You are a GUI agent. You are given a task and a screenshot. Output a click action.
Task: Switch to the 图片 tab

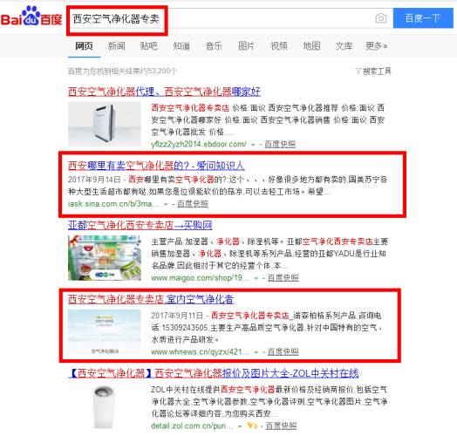coord(246,45)
